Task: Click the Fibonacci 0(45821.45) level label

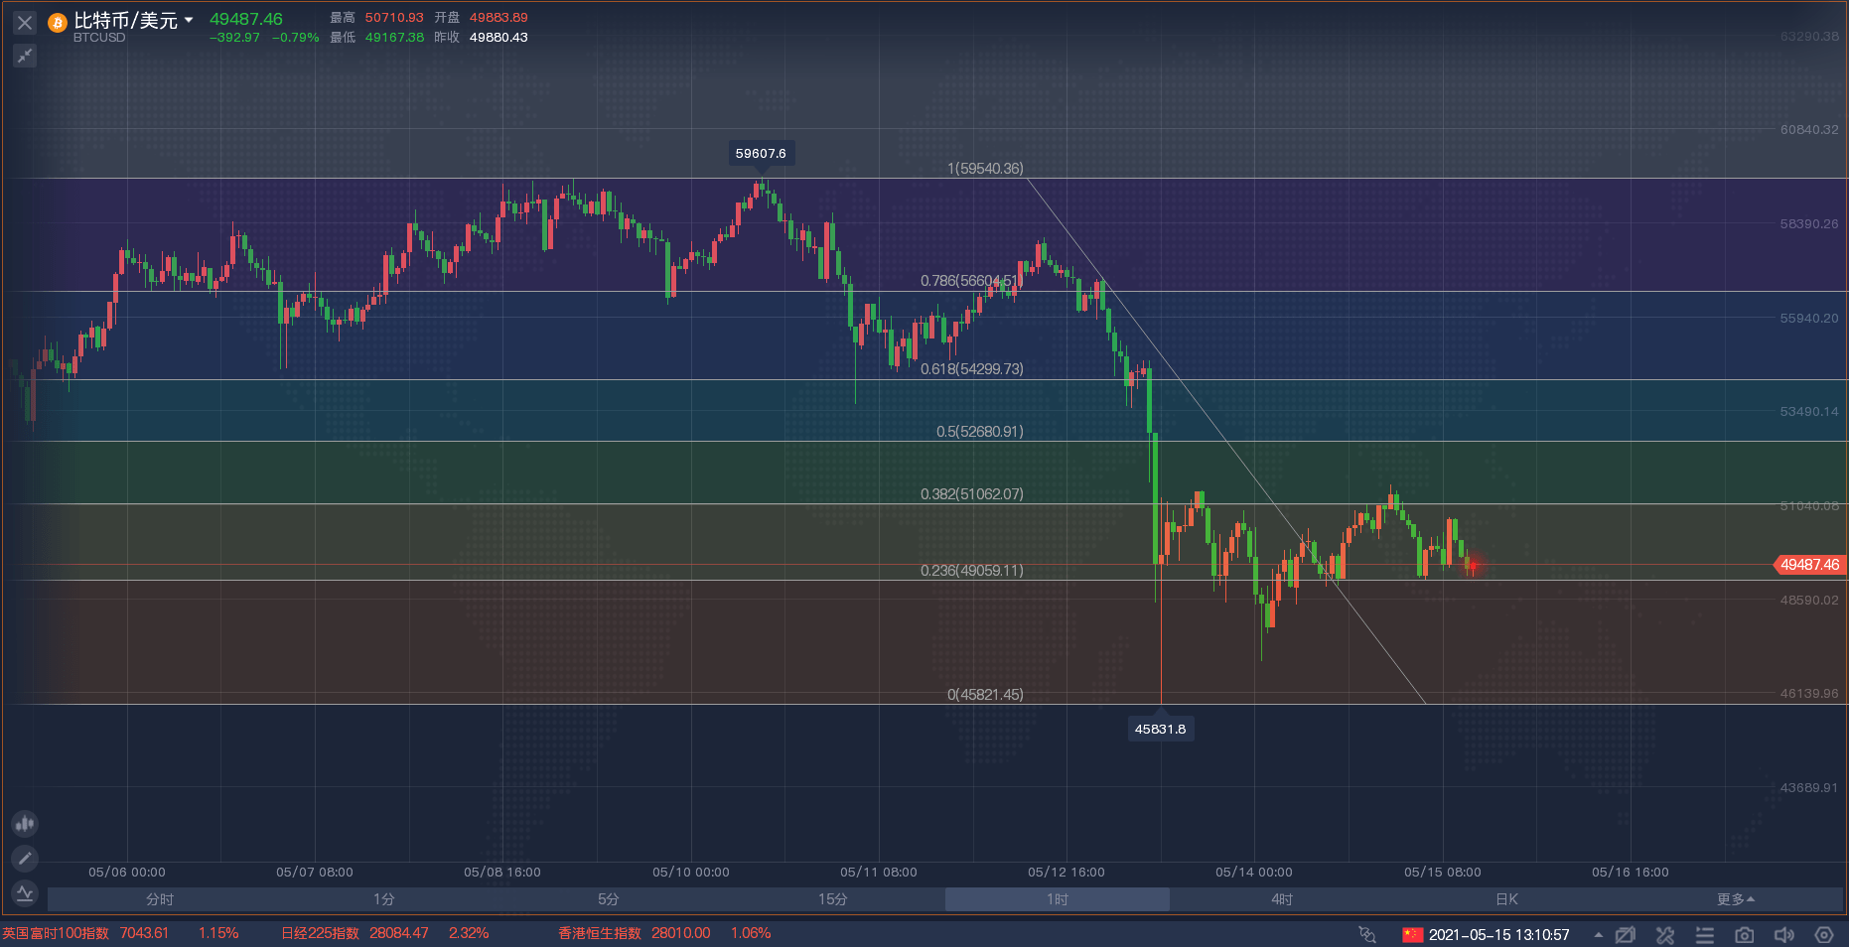Action: (x=985, y=695)
